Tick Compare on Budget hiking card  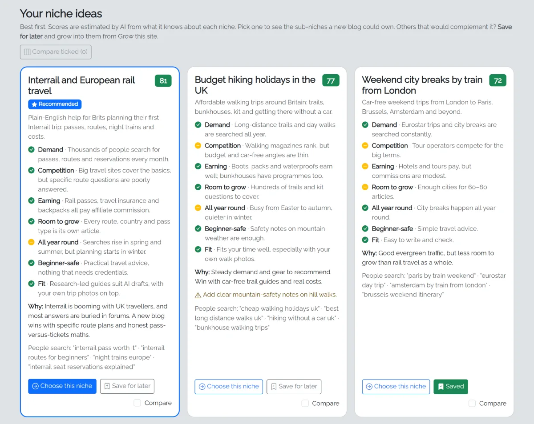pos(305,403)
